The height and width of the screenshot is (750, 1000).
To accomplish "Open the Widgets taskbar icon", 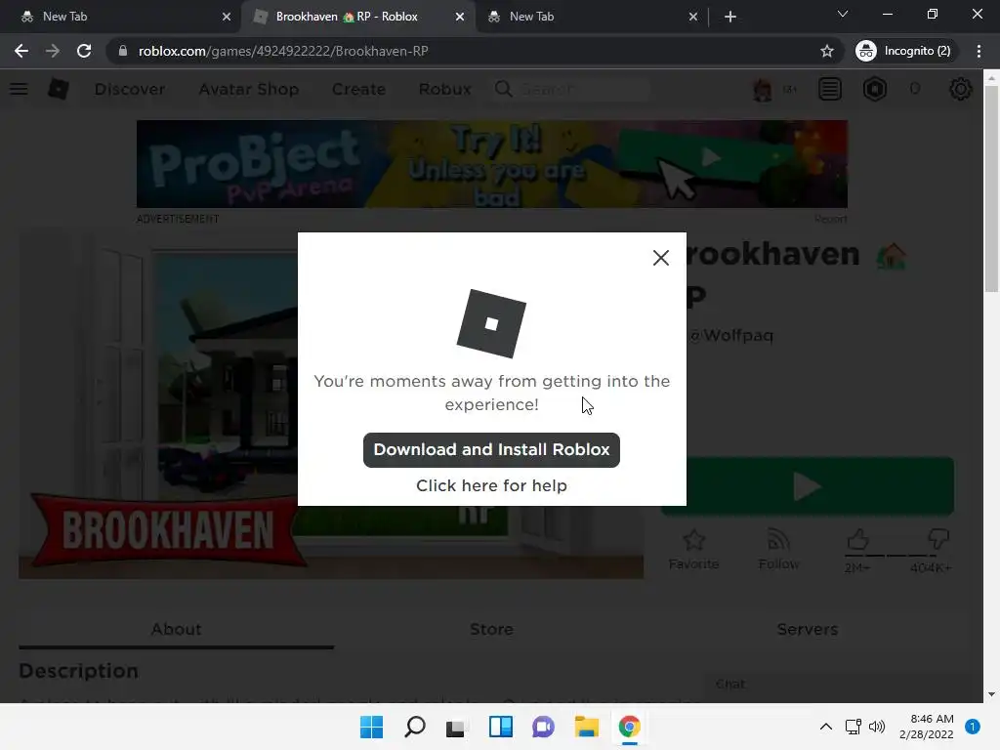I will (501, 727).
